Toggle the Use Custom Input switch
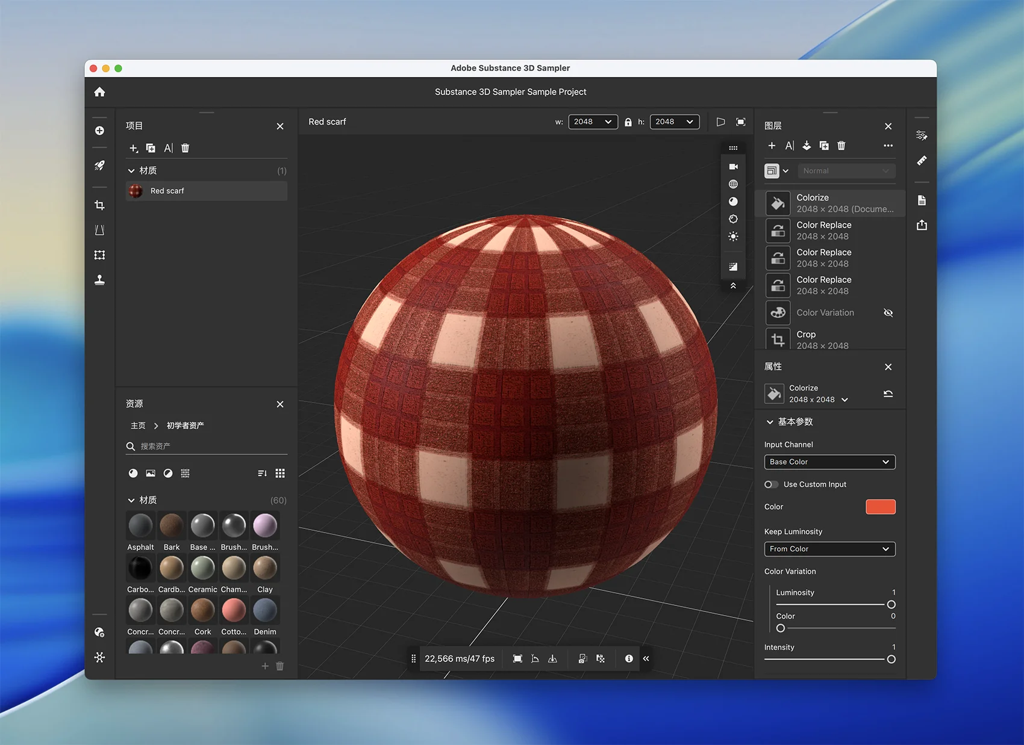The image size is (1024, 745). [x=771, y=484]
